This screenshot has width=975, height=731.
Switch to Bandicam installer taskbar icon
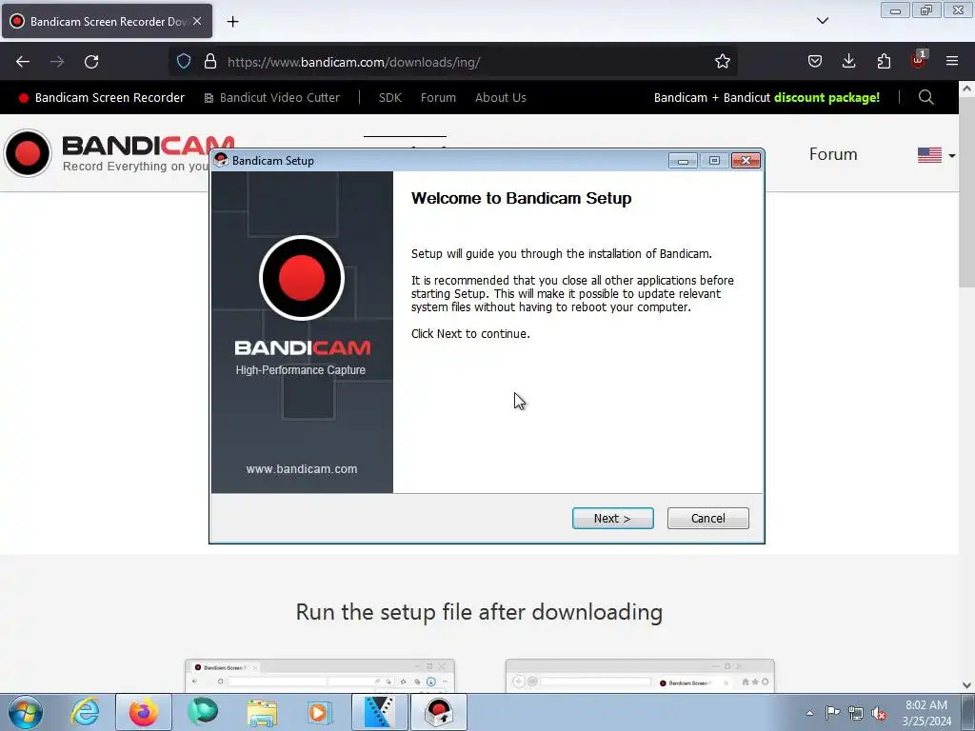pos(438,712)
